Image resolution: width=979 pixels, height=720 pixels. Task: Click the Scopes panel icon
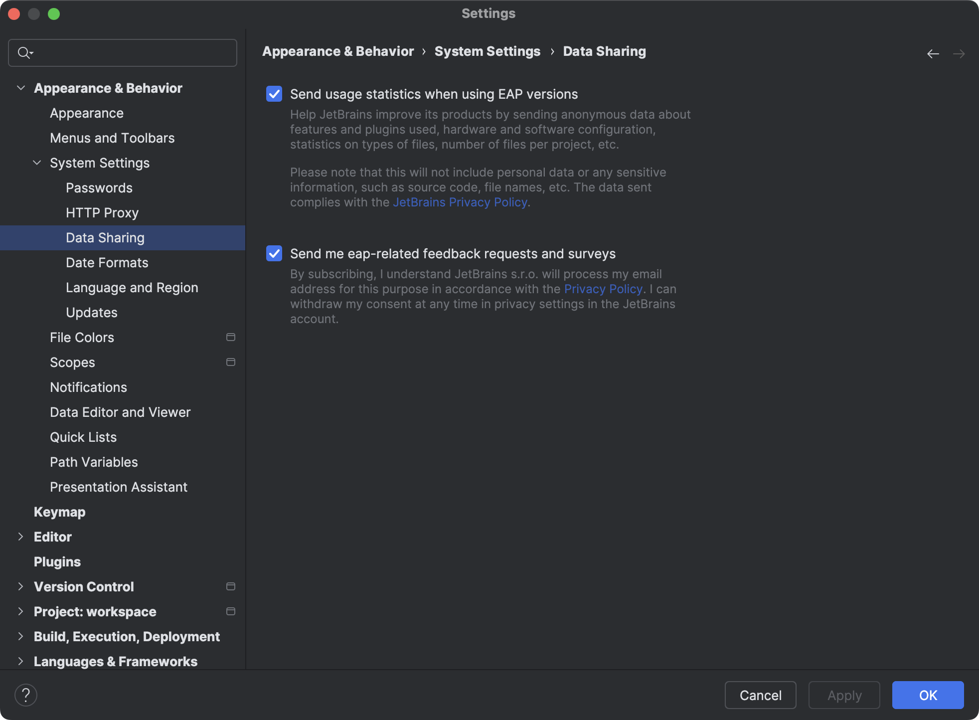pyautogui.click(x=230, y=362)
